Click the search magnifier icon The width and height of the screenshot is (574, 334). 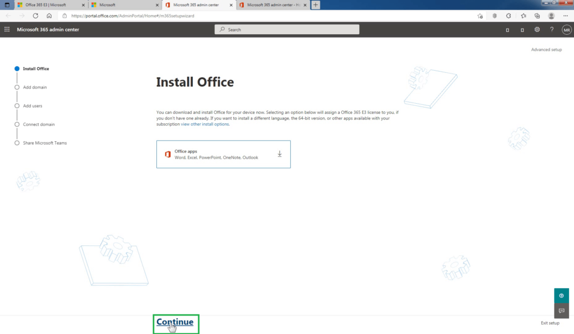tap(222, 30)
